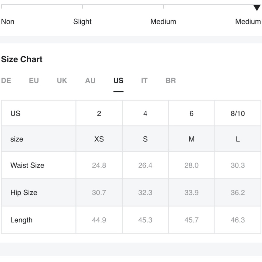Click the 32.3 hip value for S
Viewport: 262px width, 262px height.
coord(145,193)
